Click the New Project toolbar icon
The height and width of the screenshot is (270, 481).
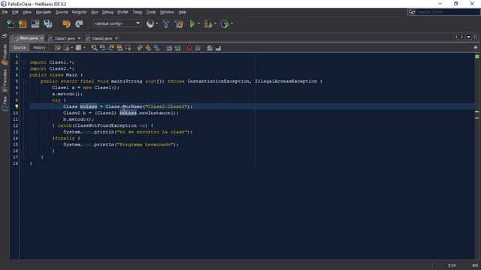[23, 24]
